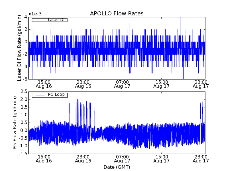Click the "1.5" tick on PG axis
The height and width of the screenshot is (171, 228).
point(24,107)
